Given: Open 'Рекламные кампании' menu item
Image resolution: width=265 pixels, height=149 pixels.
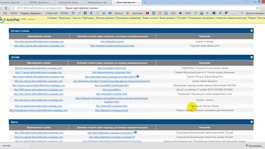Looking at the screenshot, I should [128, 18].
